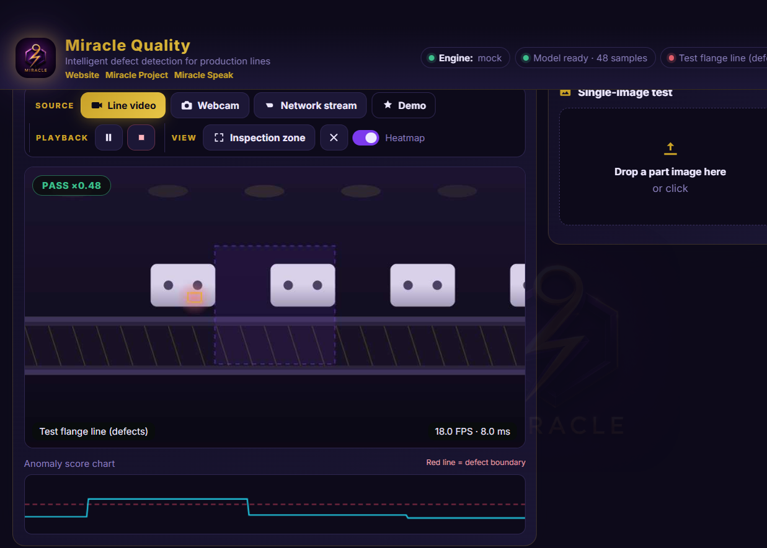Open the Miracle Speak link
Image resolution: width=767 pixels, height=548 pixels.
pos(203,75)
